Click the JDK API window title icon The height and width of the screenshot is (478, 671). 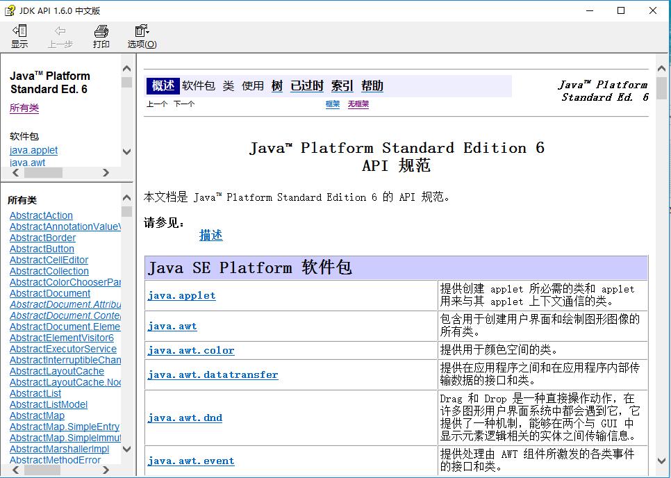click(10, 10)
